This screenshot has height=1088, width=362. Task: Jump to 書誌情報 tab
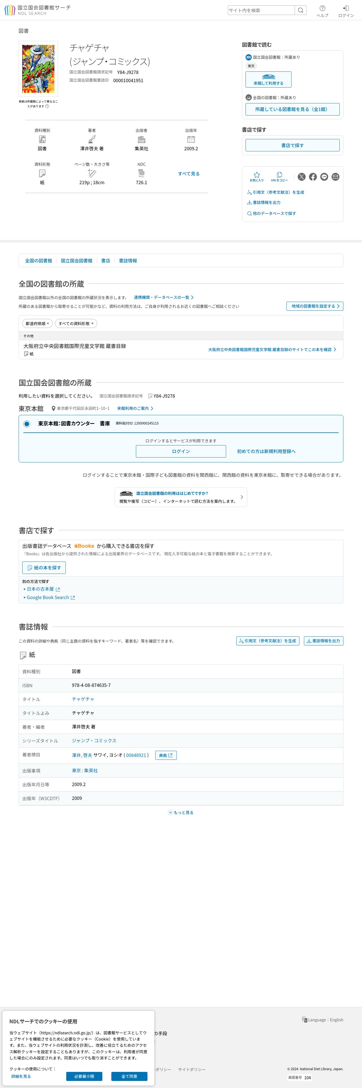click(128, 261)
